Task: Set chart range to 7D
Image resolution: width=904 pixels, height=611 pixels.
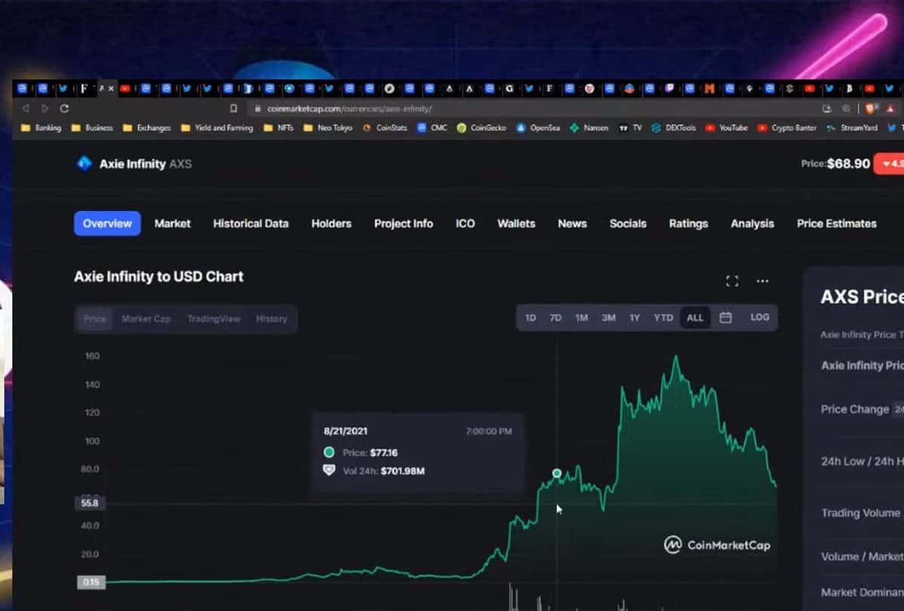Action: pos(555,318)
